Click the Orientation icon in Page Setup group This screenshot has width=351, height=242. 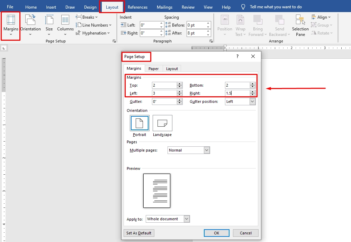point(30,25)
